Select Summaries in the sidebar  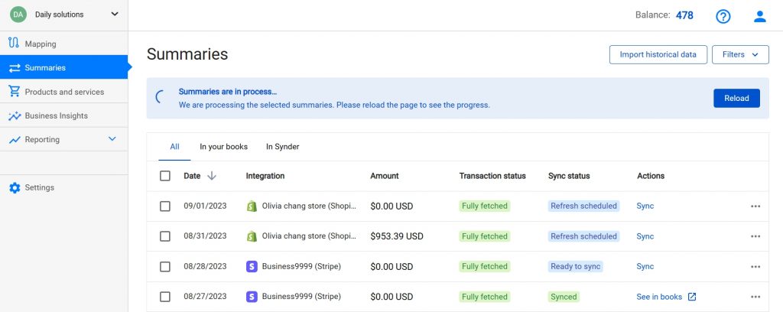pyautogui.click(x=64, y=67)
